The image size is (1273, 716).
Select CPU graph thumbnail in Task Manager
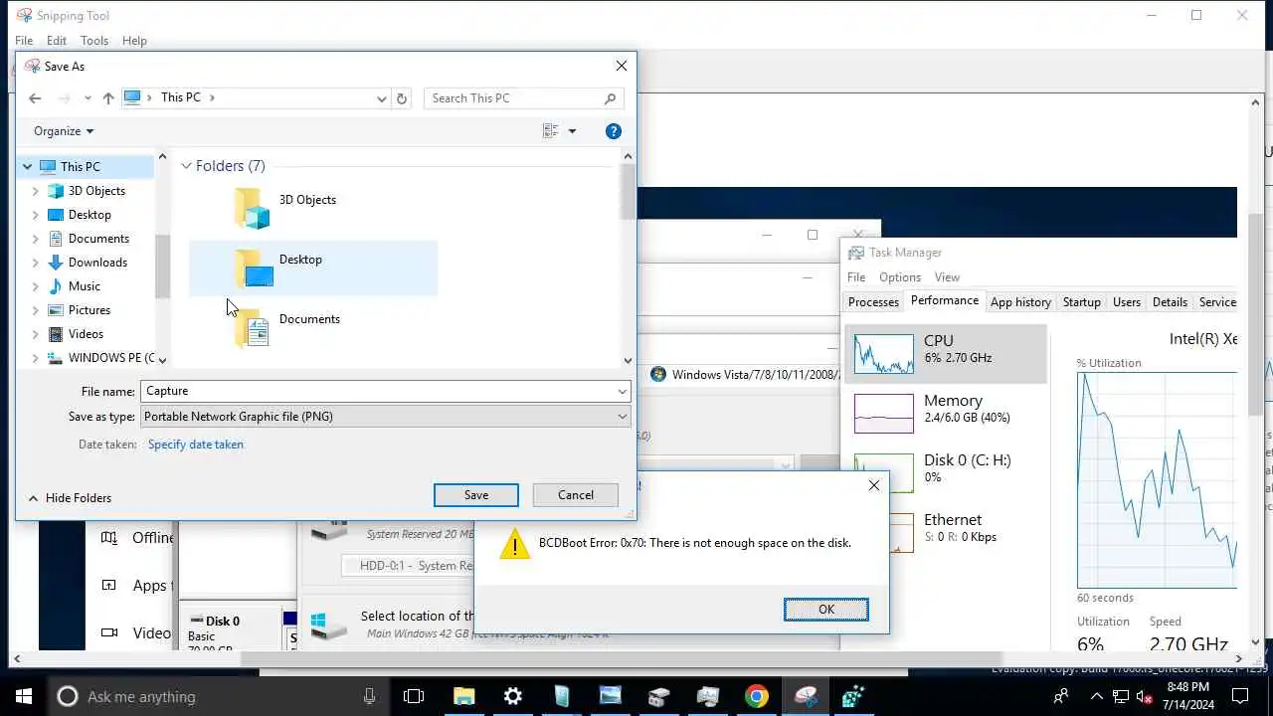[x=884, y=354]
